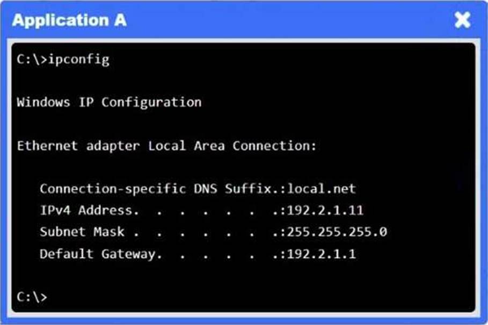The image size is (488, 325).
Task: Click the Ethernet adapter text
Action: point(78,145)
